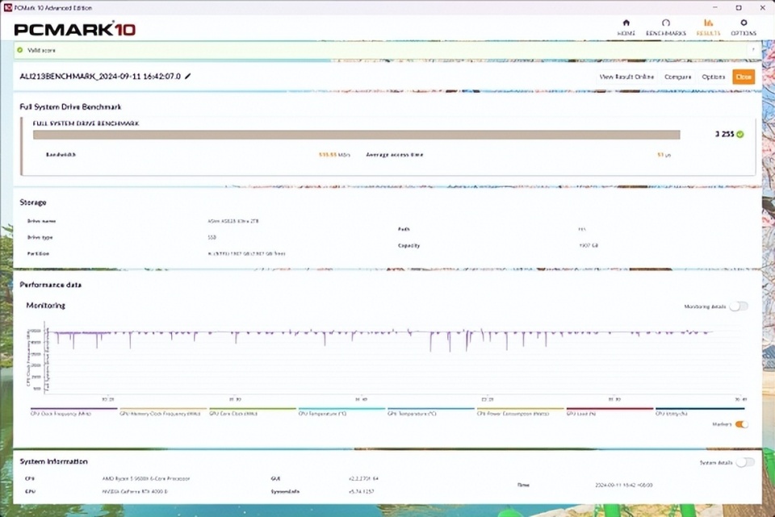Click the PCMark app icon in title bar
775x517 pixels.
coord(7,7)
